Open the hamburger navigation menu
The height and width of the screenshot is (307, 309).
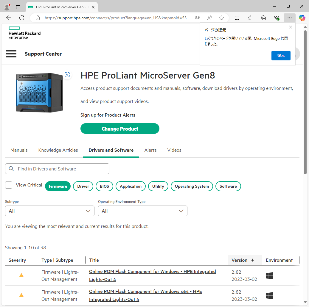click(x=11, y=54)
